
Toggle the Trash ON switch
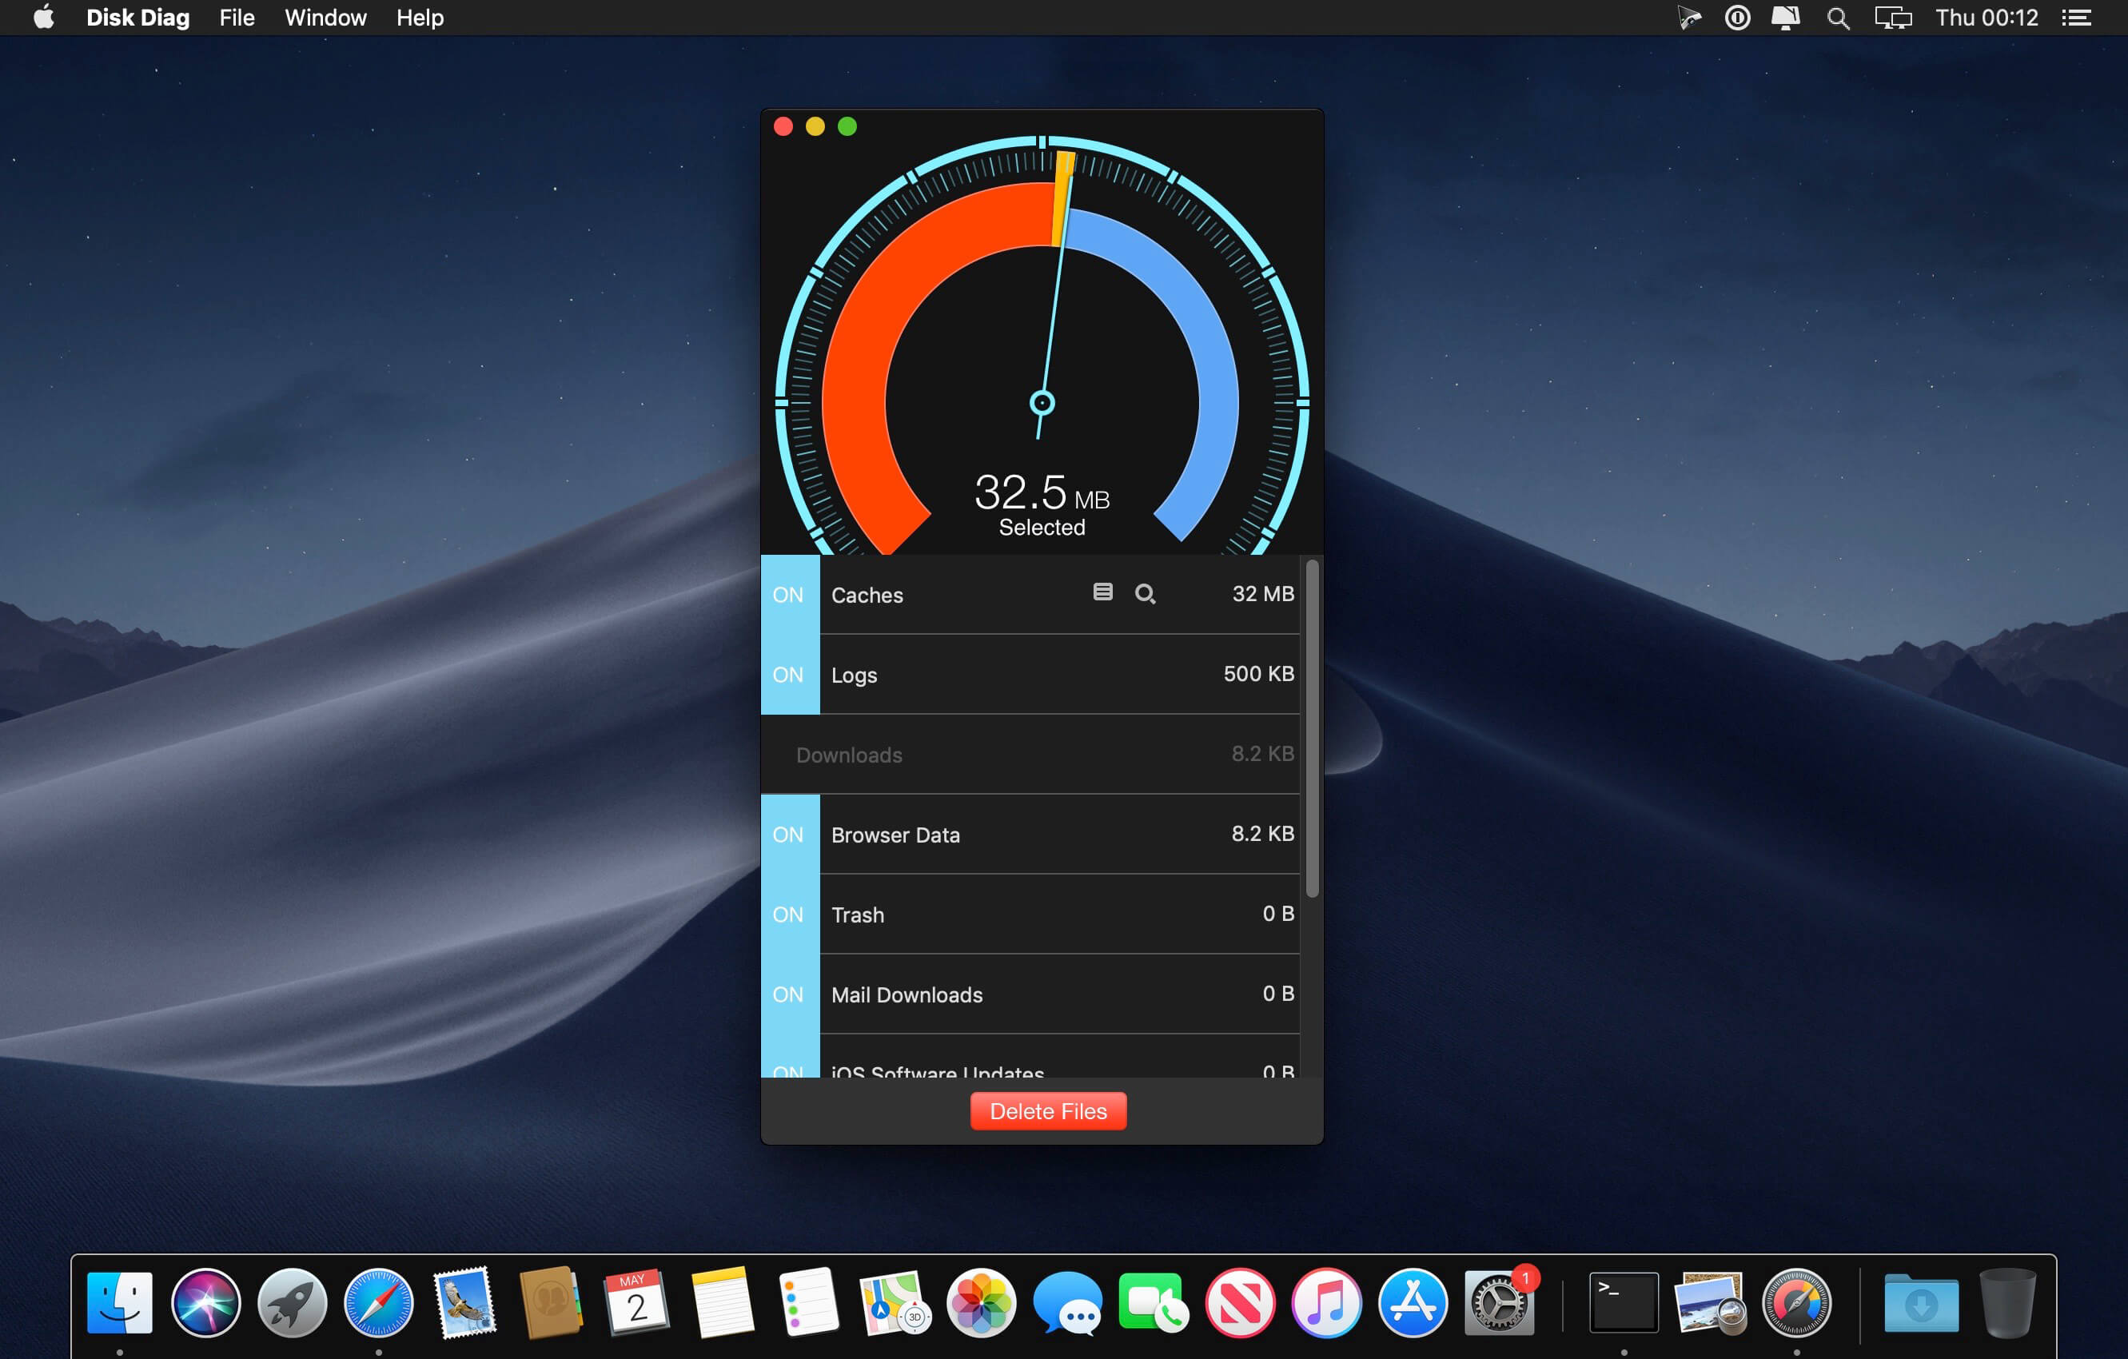[x=789, y=914]
